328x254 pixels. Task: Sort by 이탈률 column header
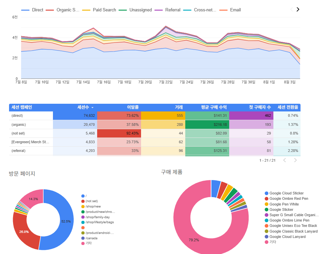coord(133,107)
